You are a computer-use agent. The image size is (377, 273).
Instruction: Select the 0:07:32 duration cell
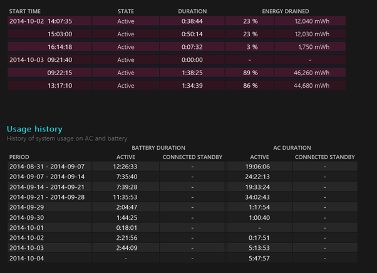[192, 47]
